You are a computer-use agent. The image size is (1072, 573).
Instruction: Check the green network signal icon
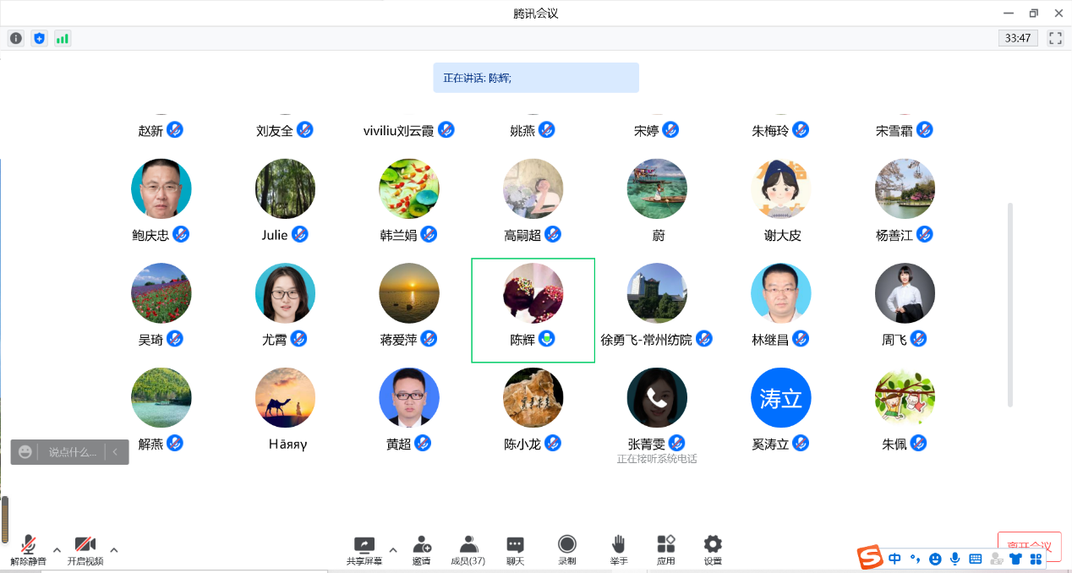pyautogui.click(x=63, y=38)
